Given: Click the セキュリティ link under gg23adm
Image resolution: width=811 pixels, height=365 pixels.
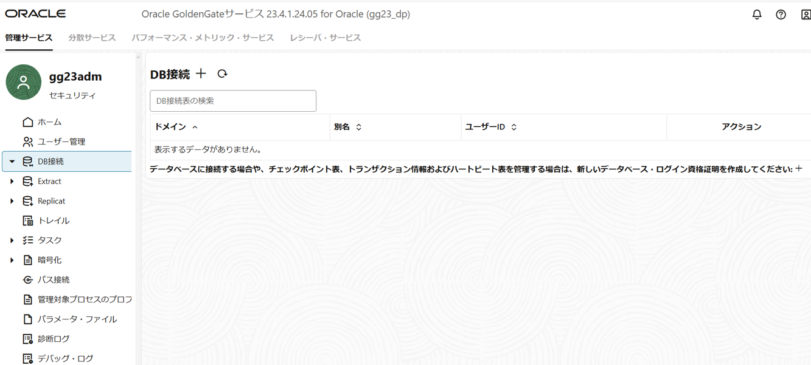Looking at the screenshot, I should (72, 95).
